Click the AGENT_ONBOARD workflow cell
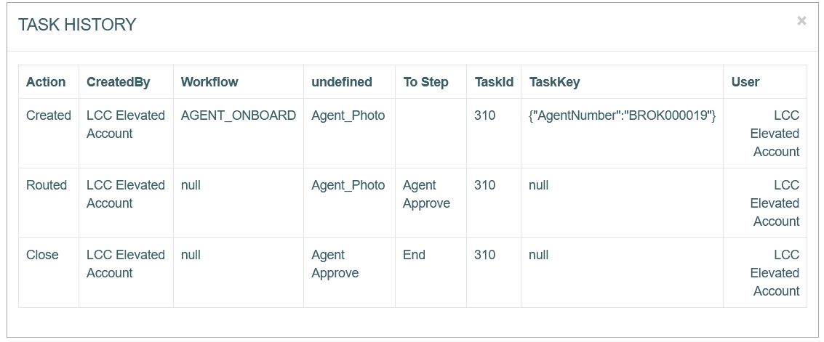 239,115
